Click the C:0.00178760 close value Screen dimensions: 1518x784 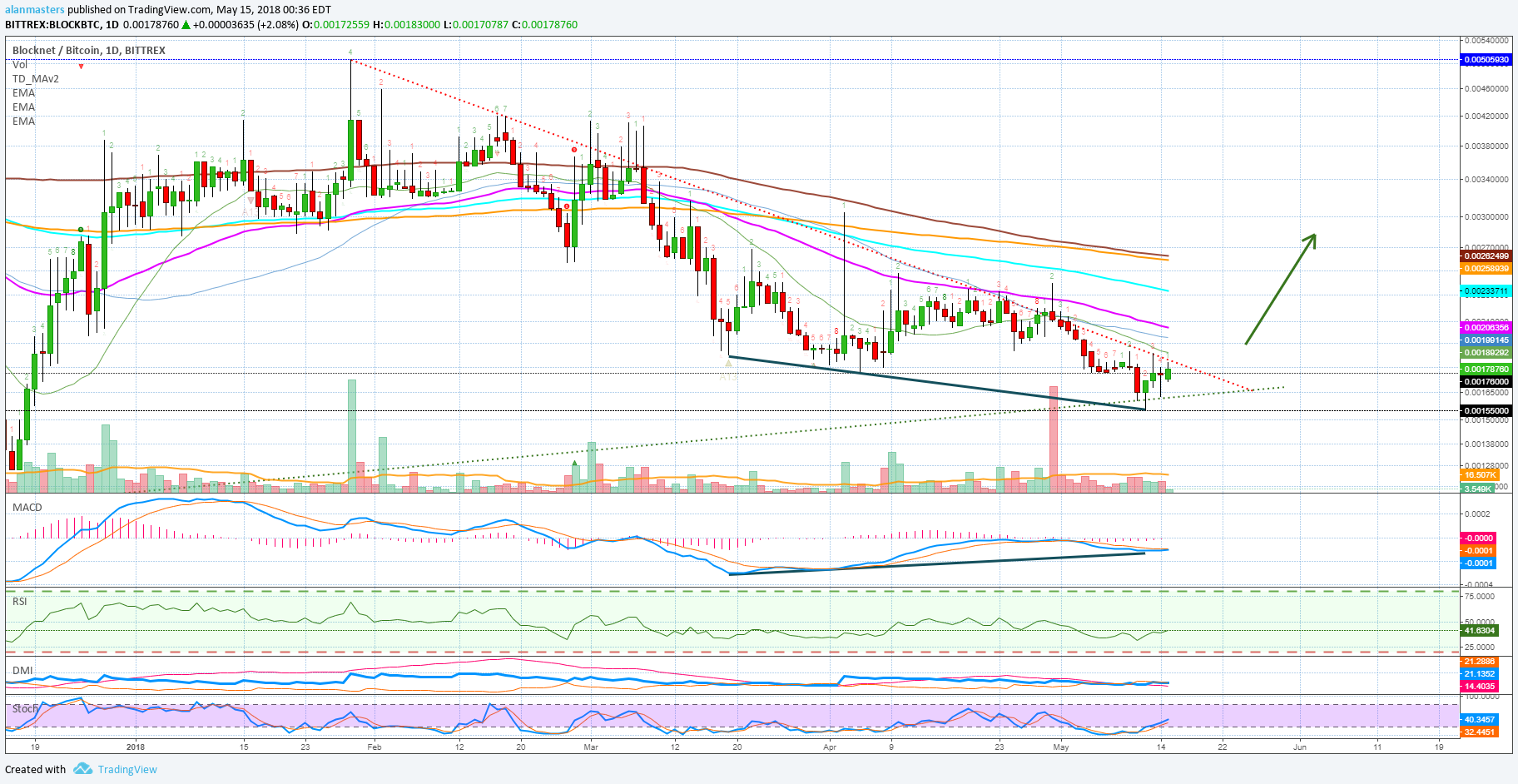coord(544,25)
